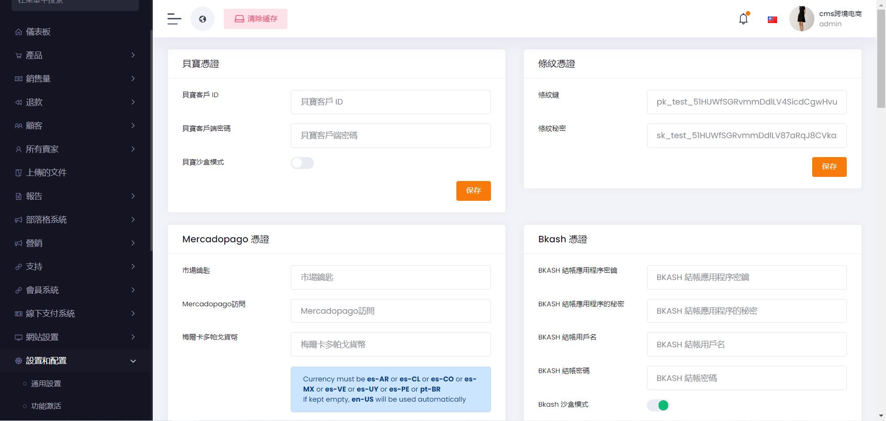Open the 通用設置 submenu item
This screenshot has height=421, width=886.
(x=46, y=384)
